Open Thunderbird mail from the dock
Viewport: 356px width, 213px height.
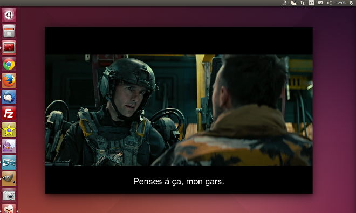pos(9,97)
